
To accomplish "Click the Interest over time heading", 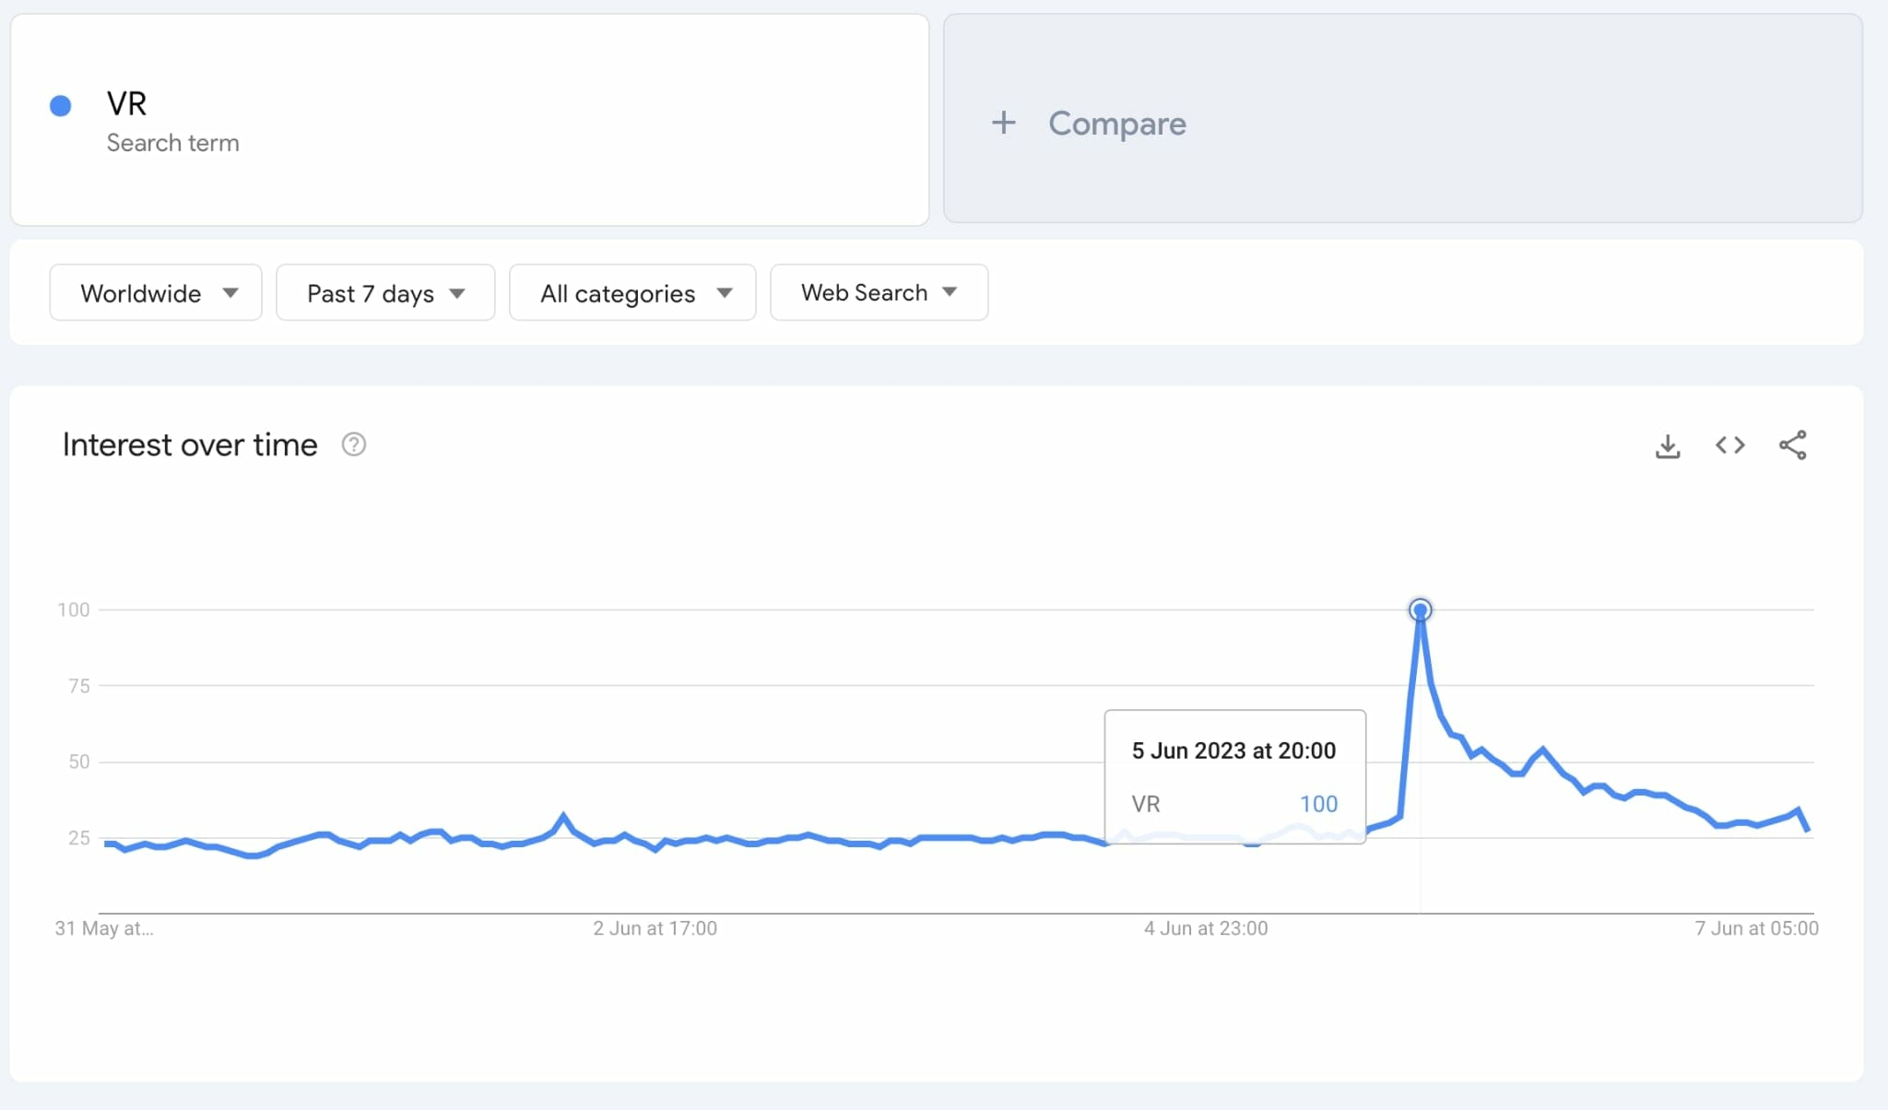I will [190, 444].
